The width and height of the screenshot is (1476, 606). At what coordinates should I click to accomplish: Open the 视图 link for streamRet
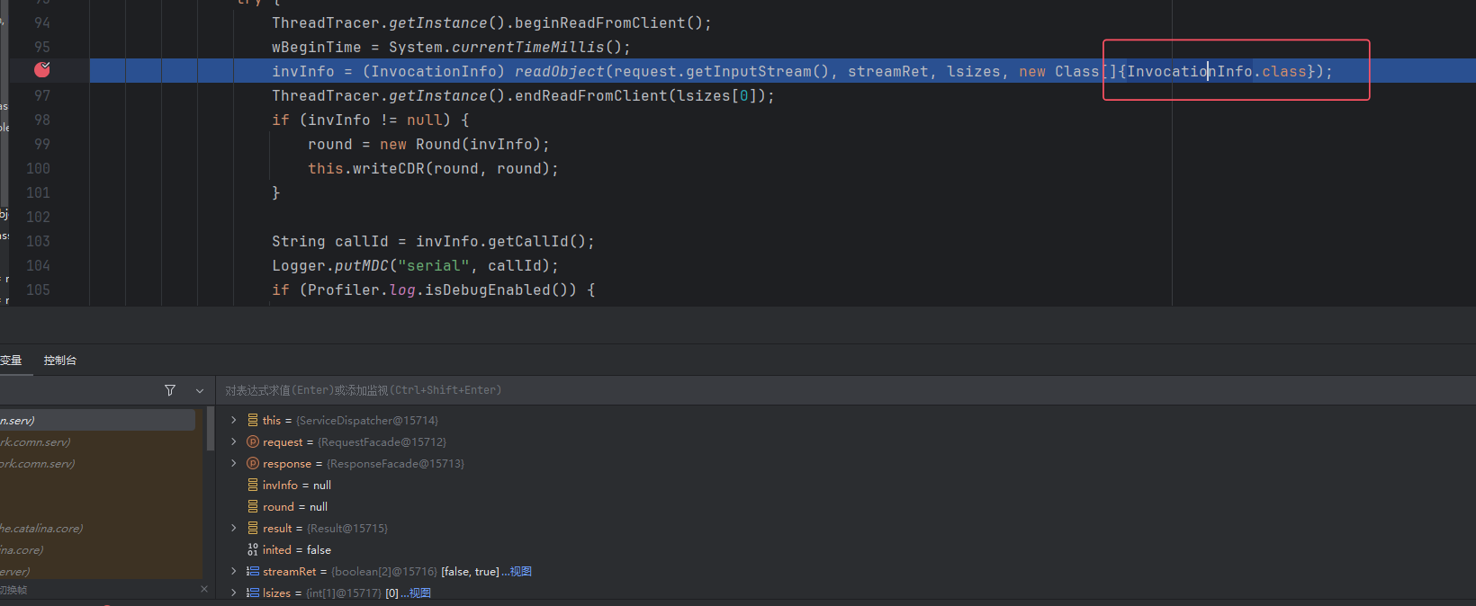(520, 571)
